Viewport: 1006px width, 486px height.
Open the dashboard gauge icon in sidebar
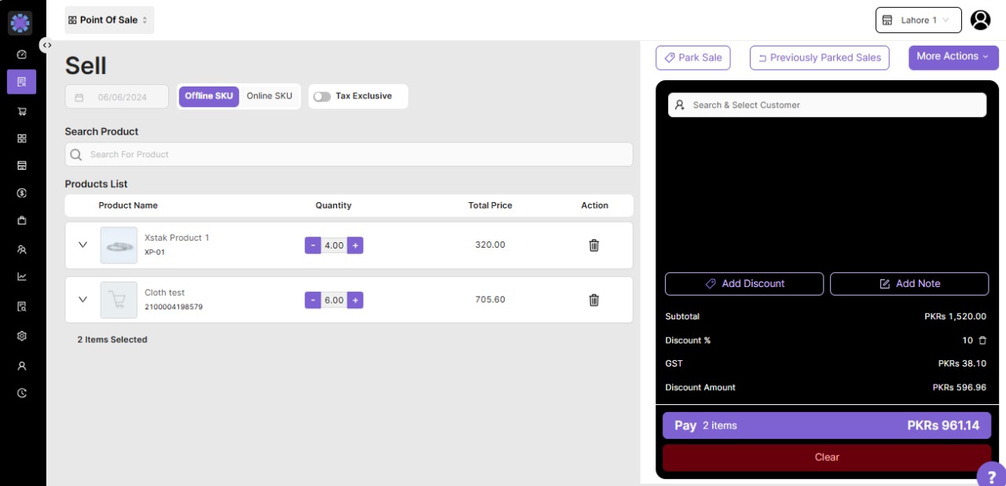tap(22, 55)
